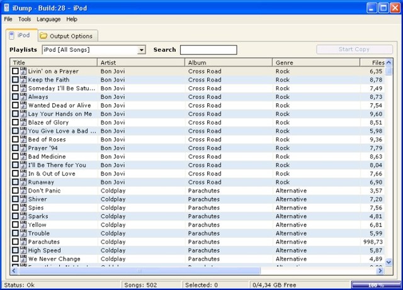Click the song icon next to High Speed
The width and height of the screenshot is (403, 290).
click(23, 250)
